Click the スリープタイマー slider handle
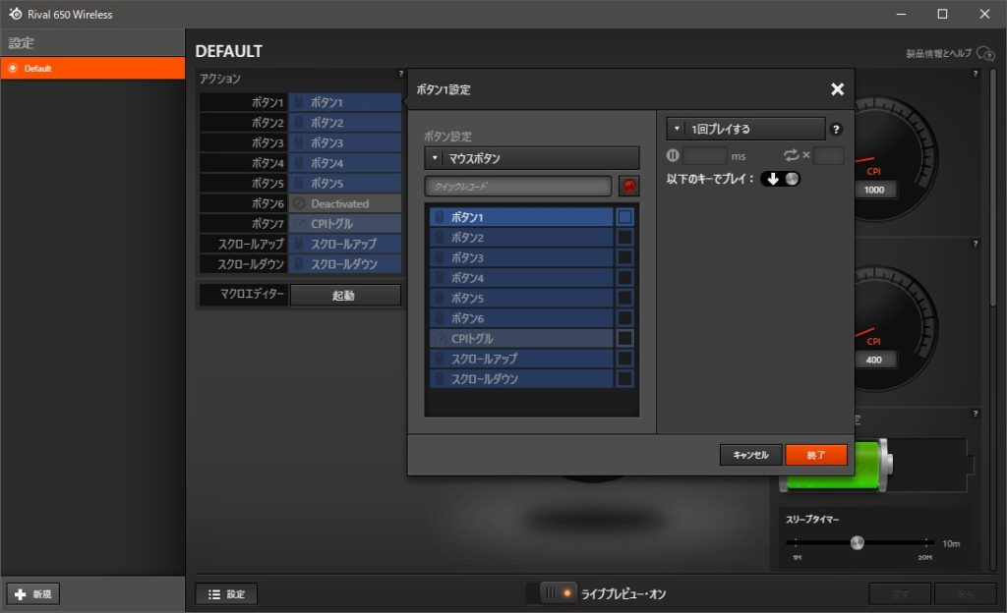The height and width of the screenshot is (613, 1007). (858, 542)
